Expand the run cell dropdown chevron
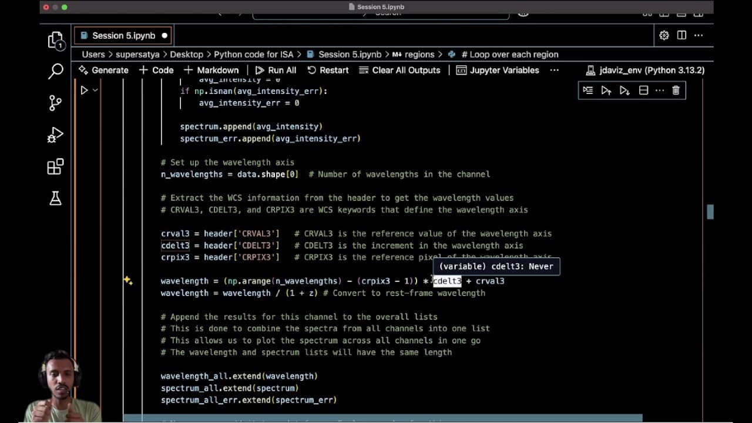Viewport: 752px width, 423px height. pos(95,90)
